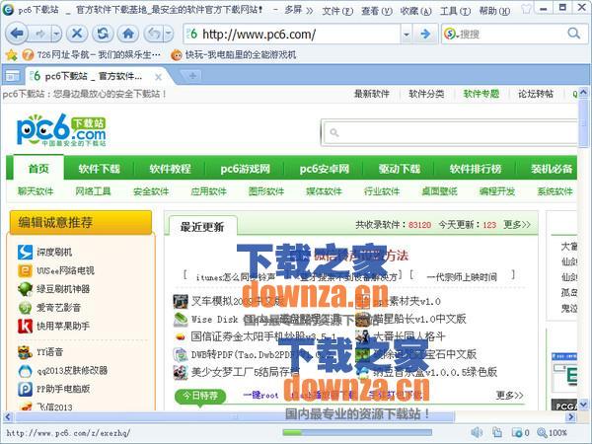This screenshot has width=592, height=444.
Task: Click the address bar URL field
Action: pyautogui.click(x=293, y=35)
